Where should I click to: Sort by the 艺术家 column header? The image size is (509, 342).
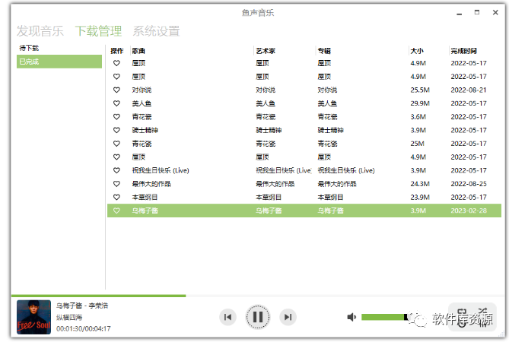click(x=266, y=51)
